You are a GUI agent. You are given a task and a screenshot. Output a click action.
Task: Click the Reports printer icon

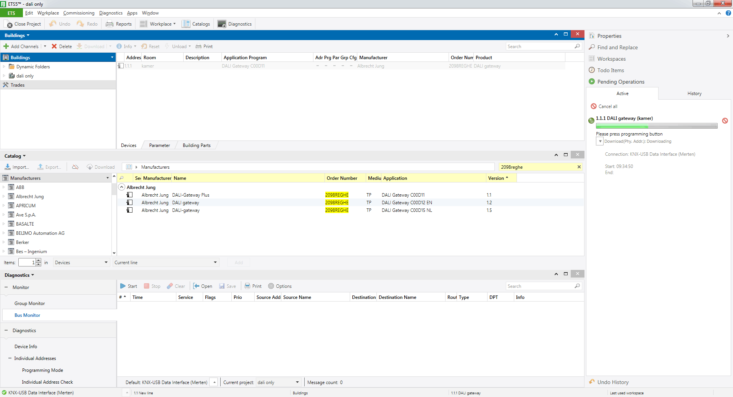coord(110,24)
